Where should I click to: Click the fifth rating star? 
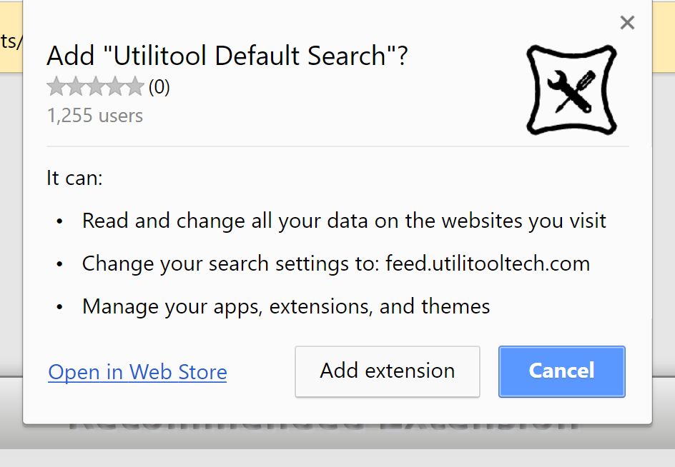pos(135,87)
